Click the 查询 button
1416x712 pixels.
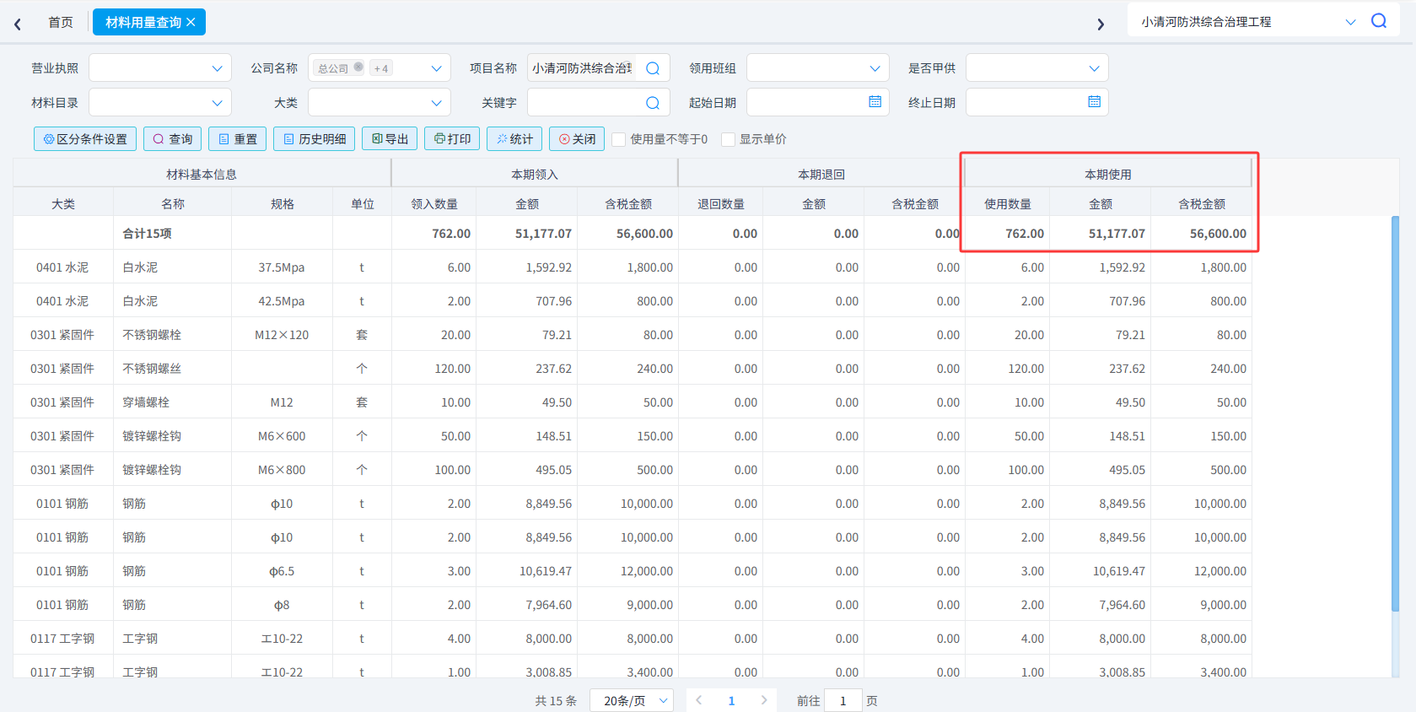coord(172,139)
